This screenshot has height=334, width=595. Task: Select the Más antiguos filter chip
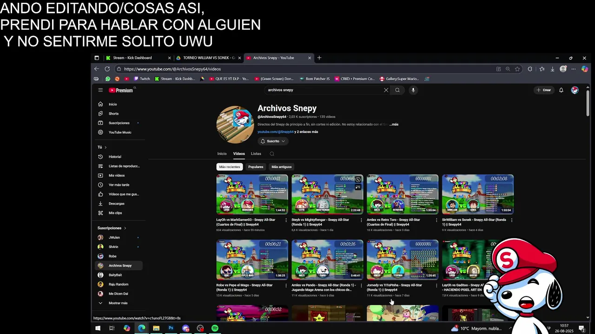click(x=282, y=167)
